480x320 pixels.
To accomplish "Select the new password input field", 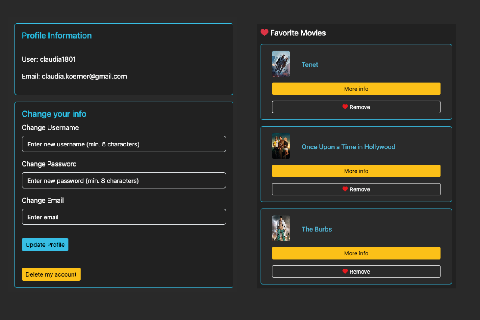I will point(124,180).
